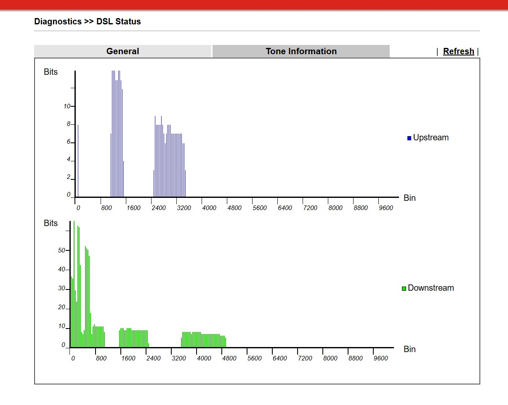The height and width of the screenshot is (405, 508).
Task: Click the Downstream legend label
Action: click(431, 288)
